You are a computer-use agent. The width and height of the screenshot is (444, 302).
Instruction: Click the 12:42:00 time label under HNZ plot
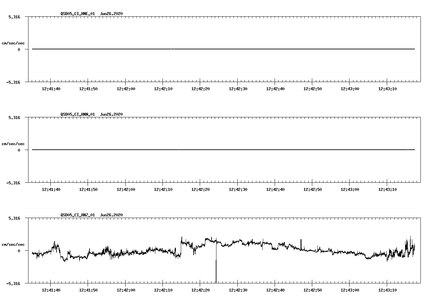tap(126, 290)
